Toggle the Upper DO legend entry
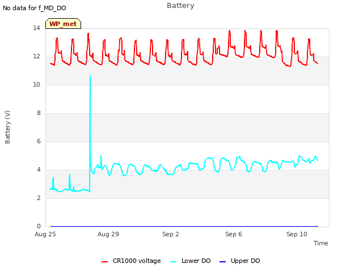363x272 pixels. click(239, 261)
